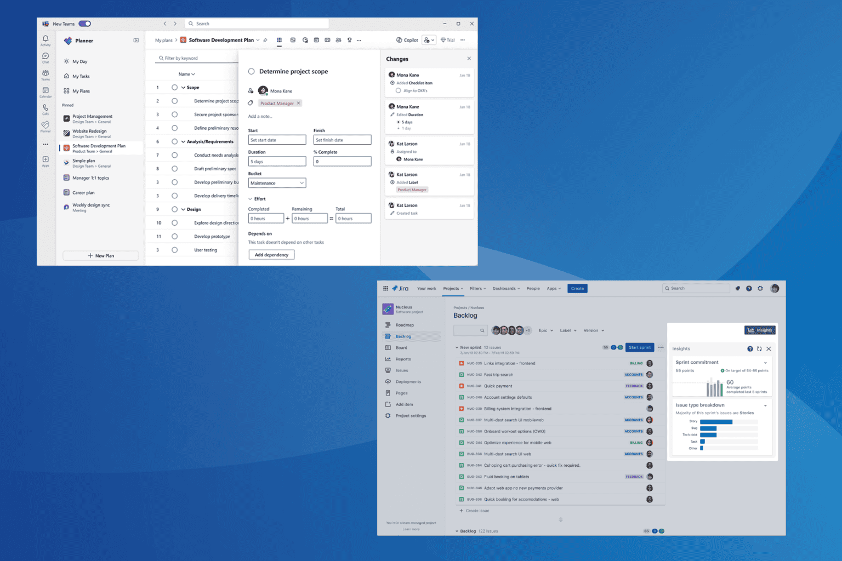This screenshot has width=842, height=561.
Task: Open My Tasks in Planner
Action: (x=81, y=76)
